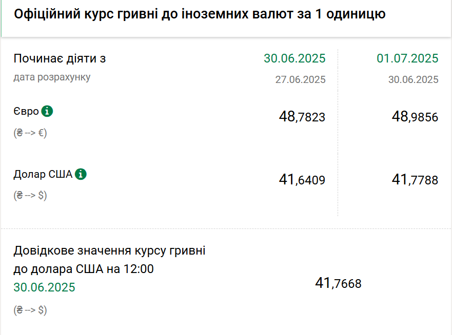Open the 30.06.2025 effective date link
Viewport: 452px width, 335px height.
pyautogui.click(x=294, y=58)
